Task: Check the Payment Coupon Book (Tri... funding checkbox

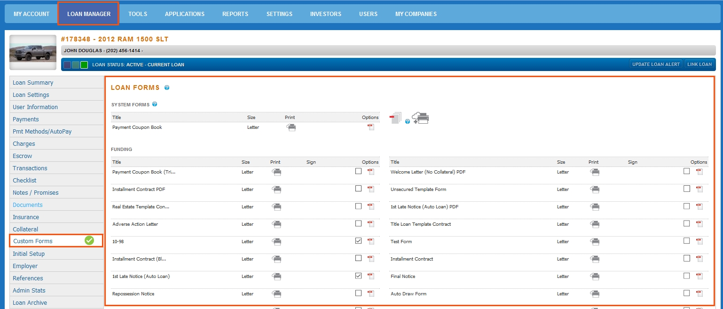Action: [359, 171]
